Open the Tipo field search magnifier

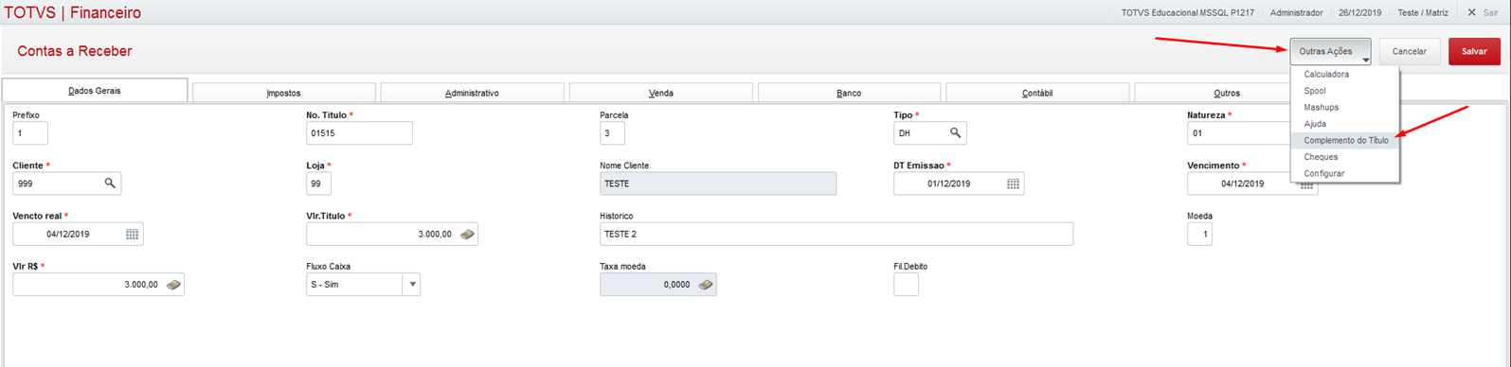pos(955,133)
